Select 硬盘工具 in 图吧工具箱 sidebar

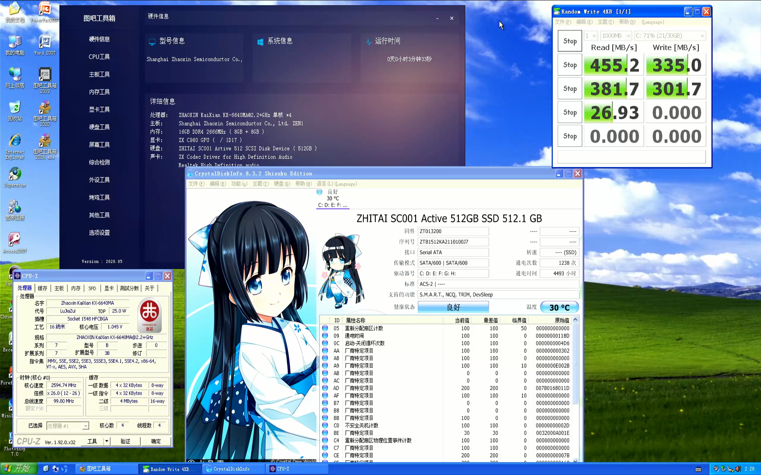click(99, 127)
